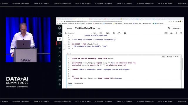Viewport: 188px width, 105px height.
Task: Minimize the silver table cell
Action: tap(176, 57)
